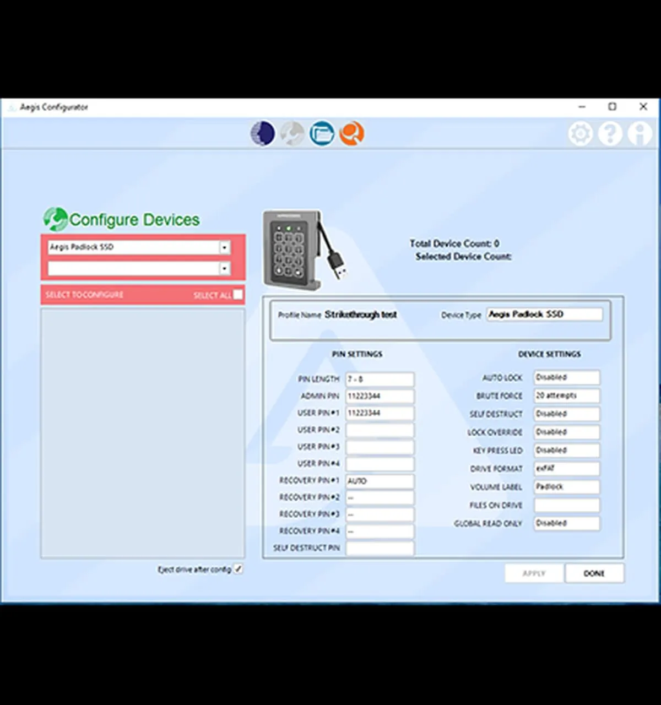The image size is (661, 705).
Task: Select the USER PIN #2 field
Action: [x=380, y=430]
